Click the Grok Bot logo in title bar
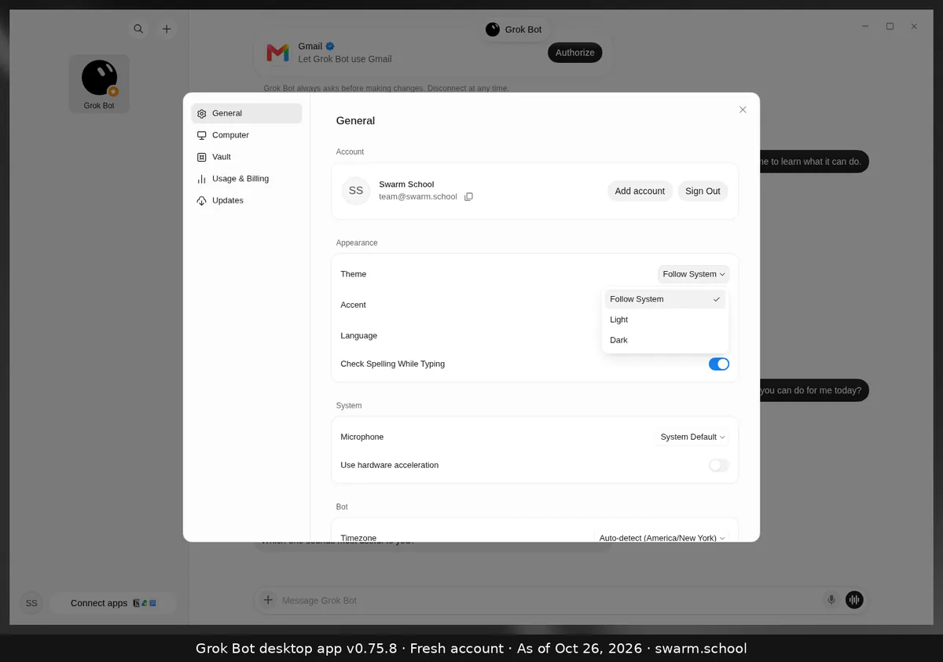This screenshot has width=943, height=662. click(493, 29)
